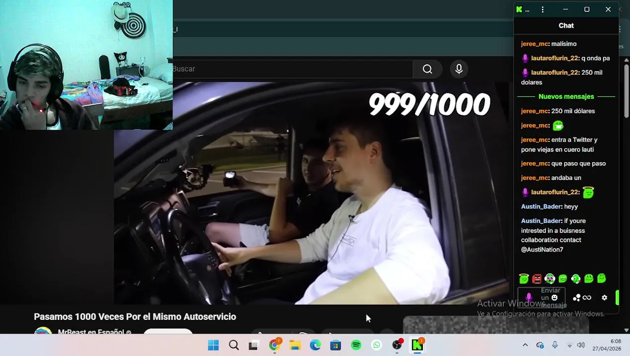This screenshot has height=356, width=630.
Task: Click the MrBeast channel avatar
Action: 43,331
